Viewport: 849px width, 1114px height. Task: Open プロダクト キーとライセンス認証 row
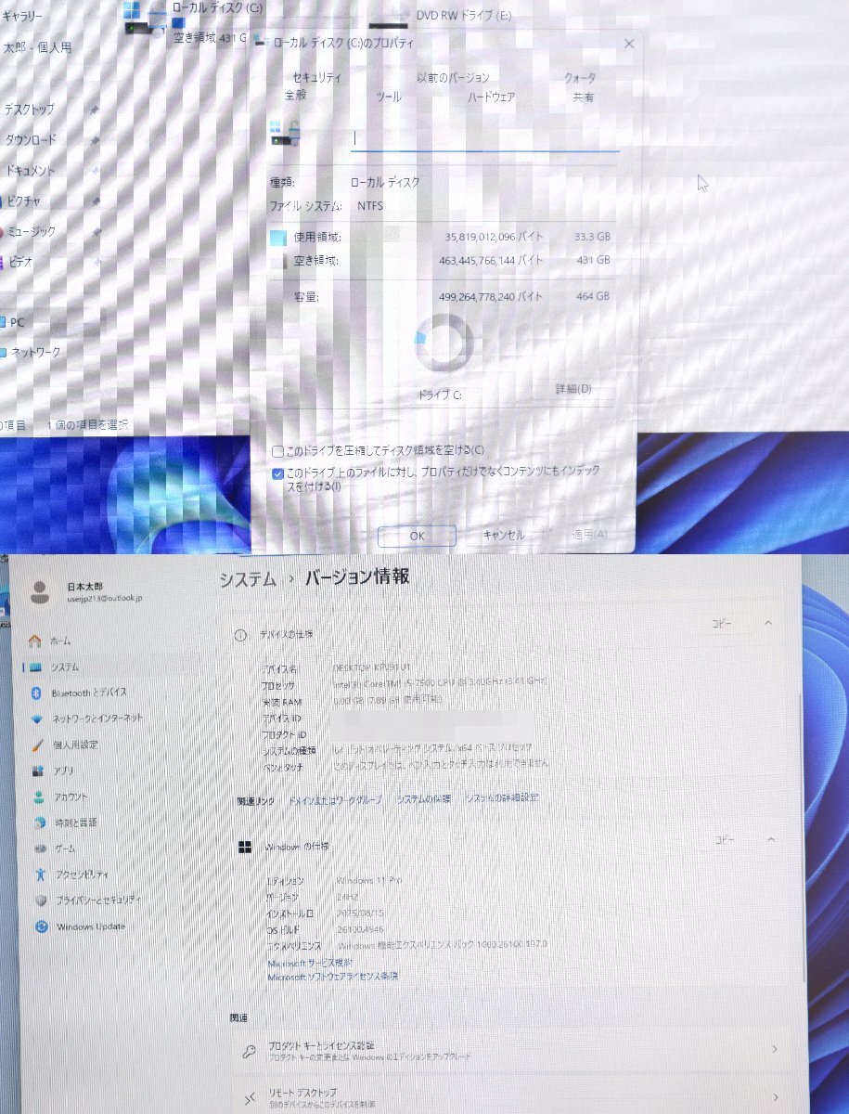click(512, 1050)
